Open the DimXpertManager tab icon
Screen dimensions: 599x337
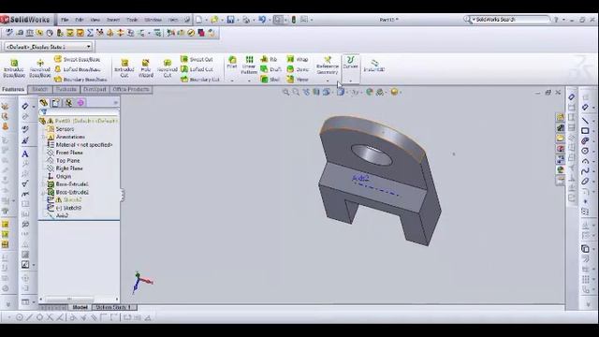80,102
